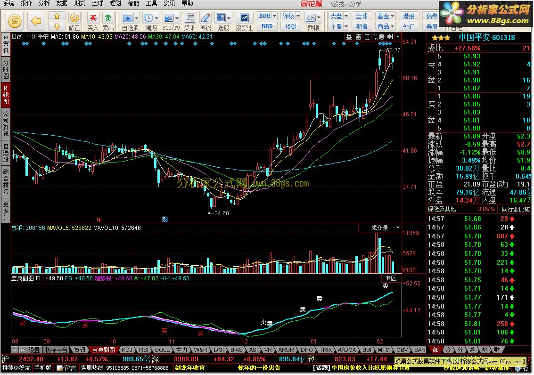Switch to the MACD-like 新DMA tab
This screenshot has width=534, height=375.
(347, 350)
